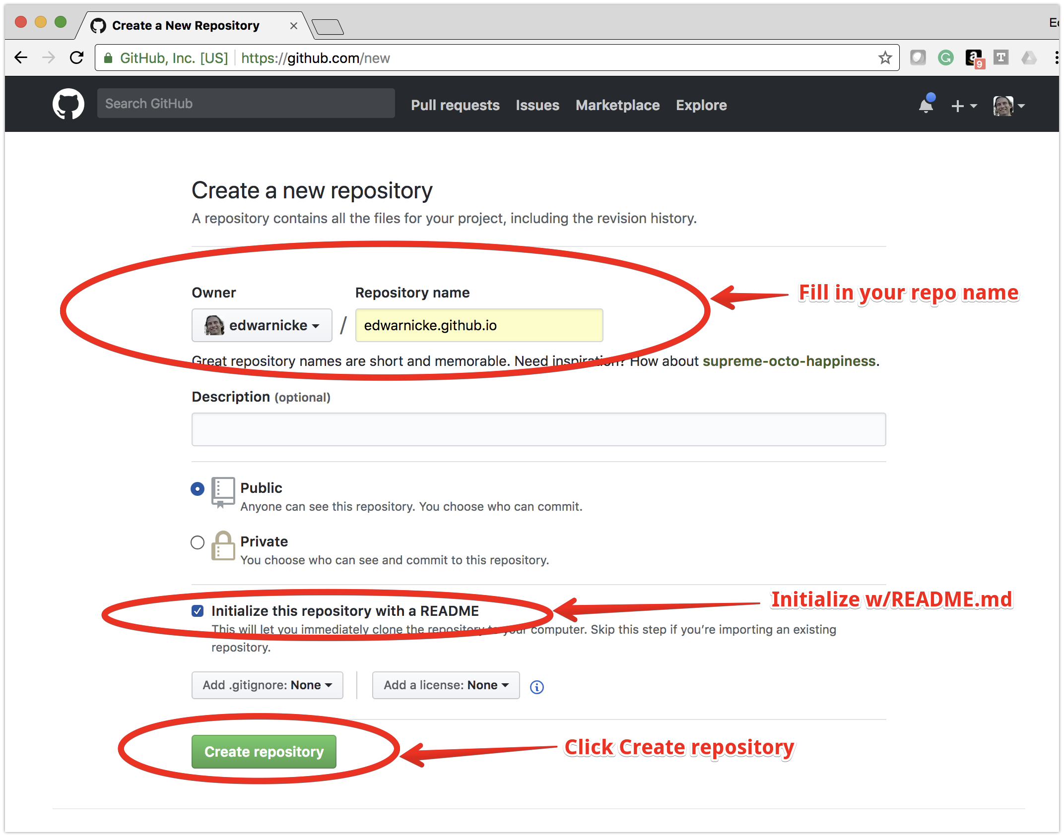Click the Create repository button

coord(264,752)
